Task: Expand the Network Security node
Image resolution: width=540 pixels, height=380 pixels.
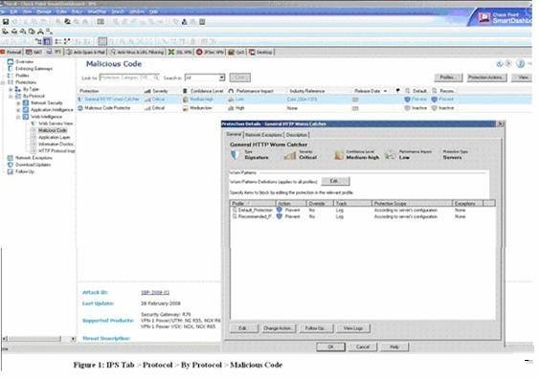Action: 18,103
